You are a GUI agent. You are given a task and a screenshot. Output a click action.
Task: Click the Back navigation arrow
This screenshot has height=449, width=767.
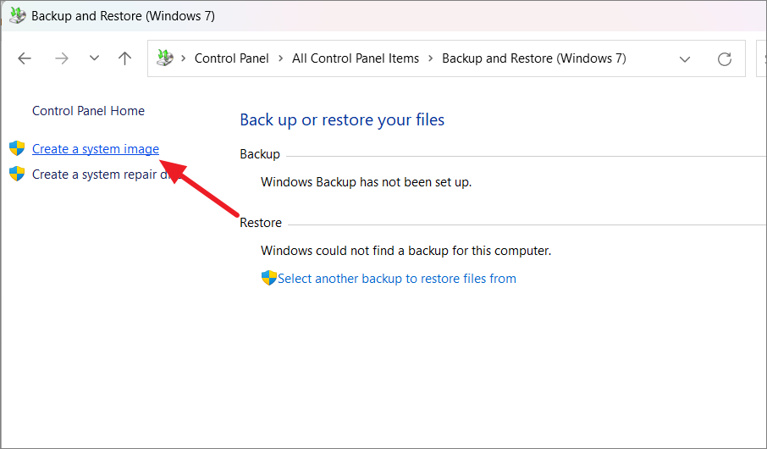click(24, 58)
